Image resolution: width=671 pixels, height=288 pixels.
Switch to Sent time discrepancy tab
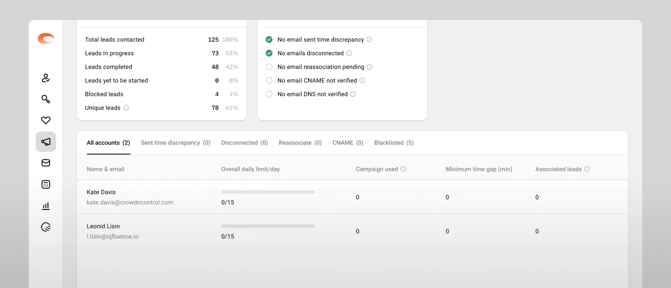176,143
